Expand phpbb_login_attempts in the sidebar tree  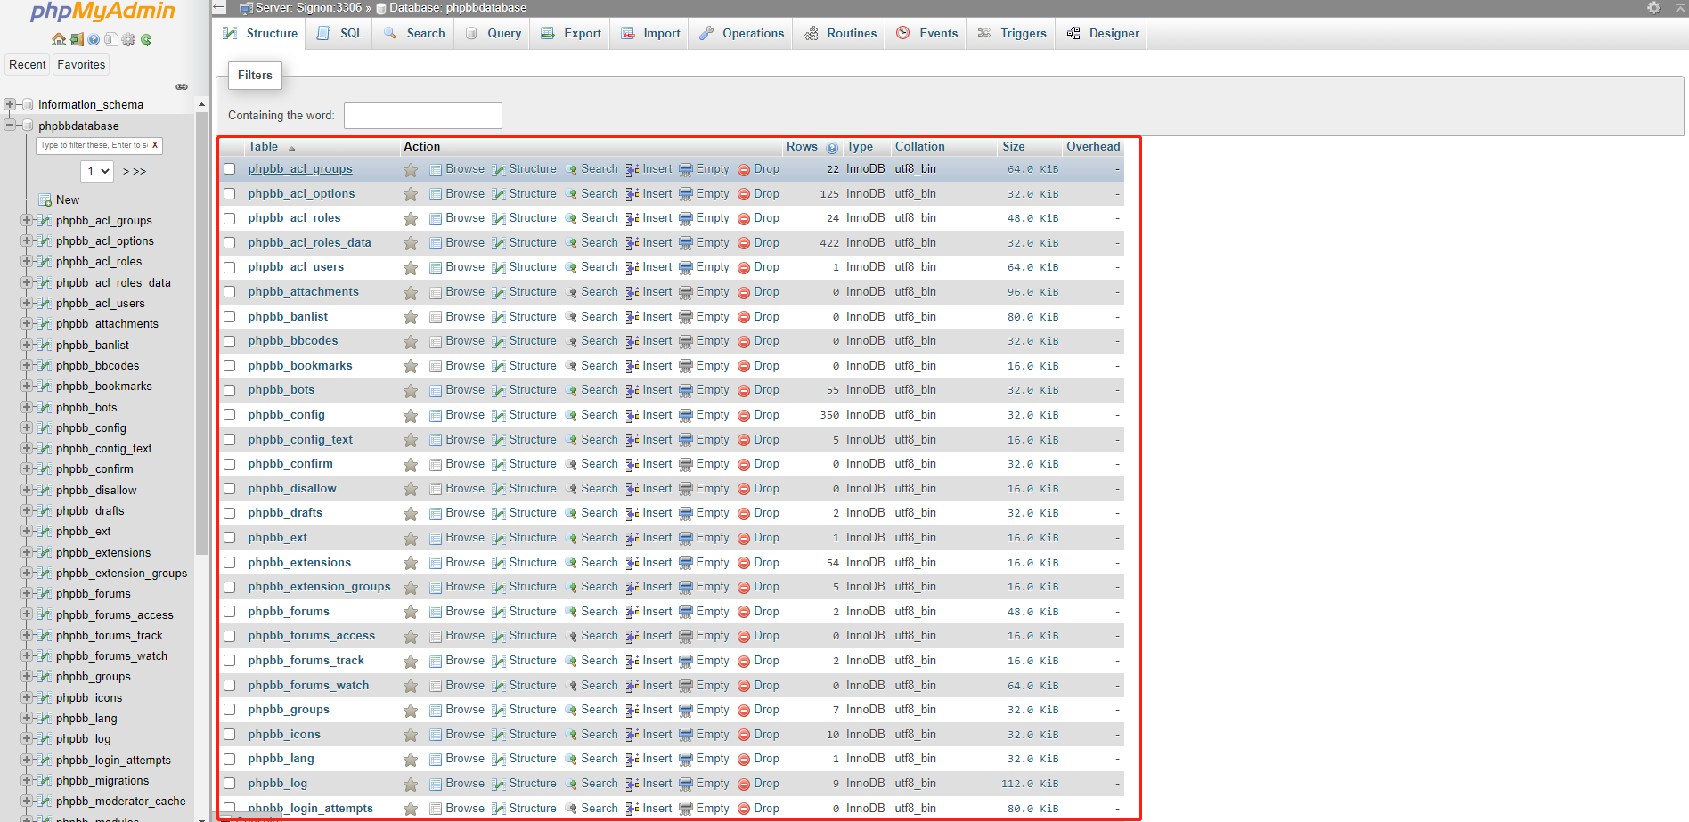(26, 760)
